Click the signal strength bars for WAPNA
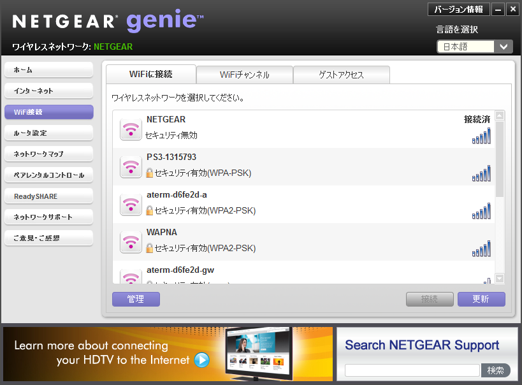522x385 pixels. pyautogui.click(x=481, y=249)
